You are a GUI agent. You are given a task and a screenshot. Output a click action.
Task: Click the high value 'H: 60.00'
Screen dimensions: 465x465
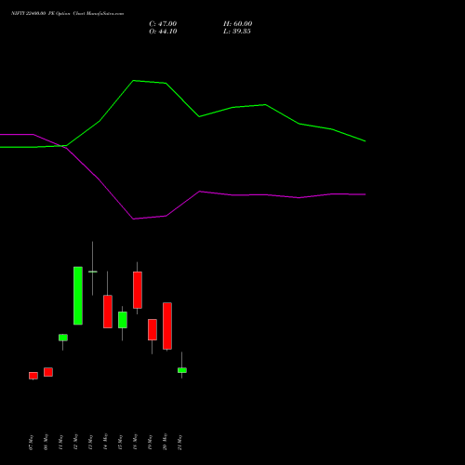click(238, 24)
